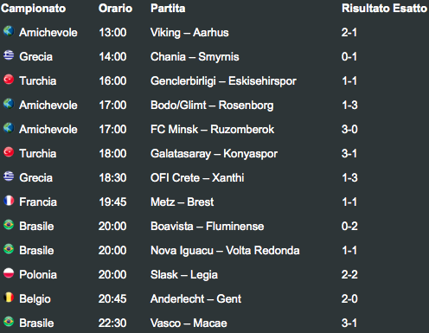Click the Greek flag icon for Chania – Smyrnis
This screenshot has height=333, width=429.
(x=9, y=55)
